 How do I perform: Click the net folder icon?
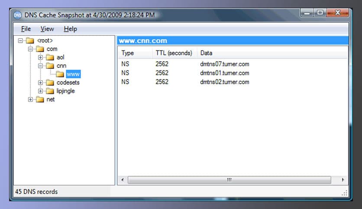pos(40,99)
